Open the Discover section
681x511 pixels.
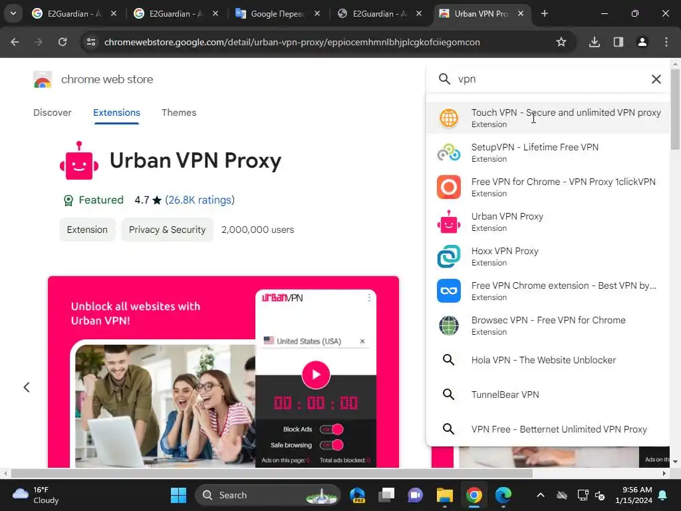point(52,112)
